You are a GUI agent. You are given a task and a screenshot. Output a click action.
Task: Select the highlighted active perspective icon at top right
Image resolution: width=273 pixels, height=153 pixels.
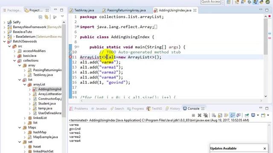(x=256, y=2)
